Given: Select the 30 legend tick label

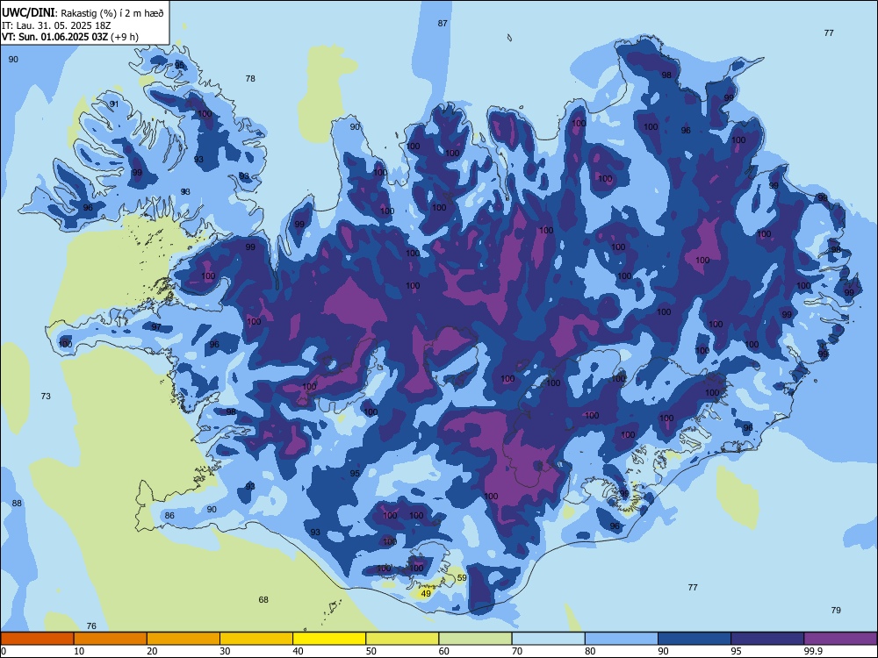Looking at the screenshot, I should pos(225,651).
